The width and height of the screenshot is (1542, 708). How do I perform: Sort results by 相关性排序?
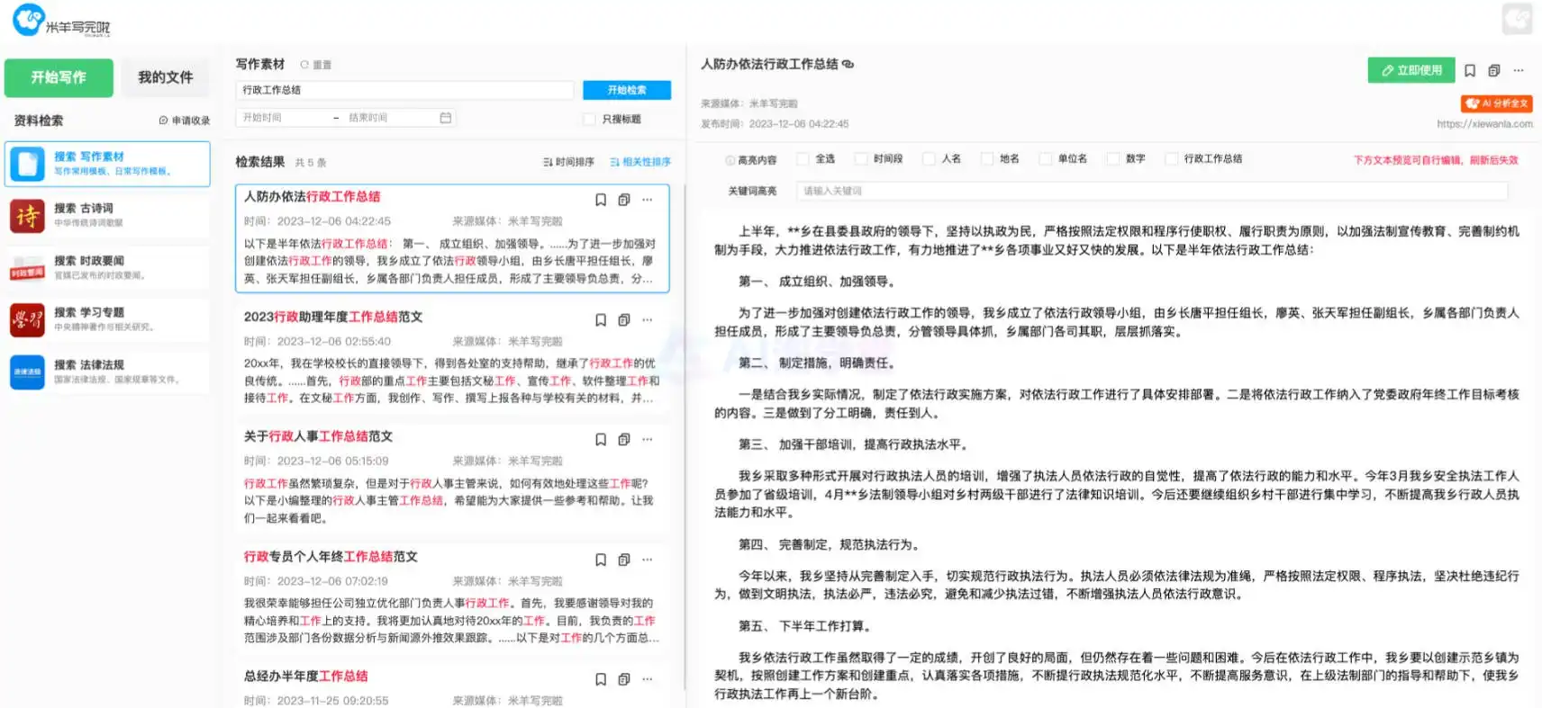coord(640,162)
